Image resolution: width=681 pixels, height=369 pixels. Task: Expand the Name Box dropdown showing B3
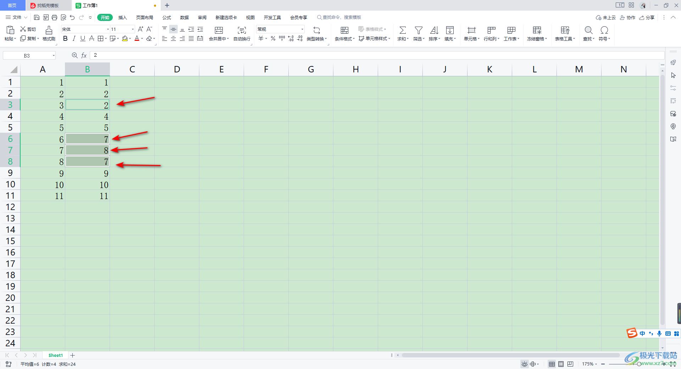click(x=54, y=55)
